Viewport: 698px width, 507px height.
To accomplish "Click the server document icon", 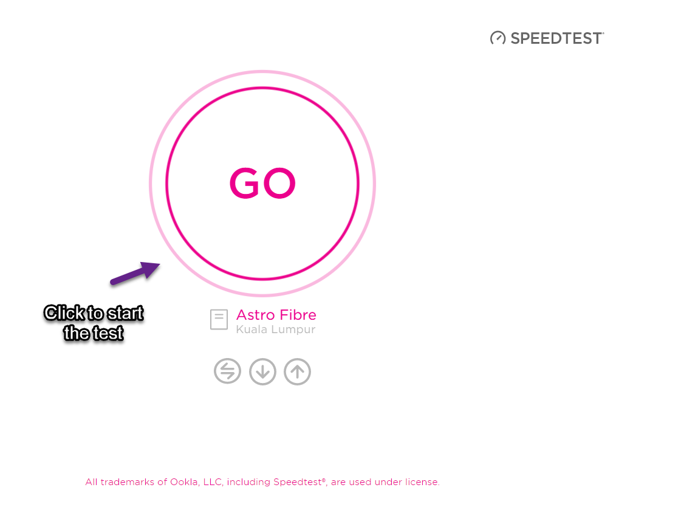I will (x=219, y=319).
